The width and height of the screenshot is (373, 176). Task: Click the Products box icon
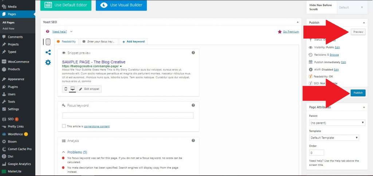4,69
